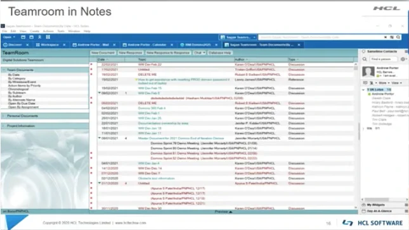Click the Andrew Porter profile photo
The width and height of the screenshot is (409, 230).
tap(368, 71)
